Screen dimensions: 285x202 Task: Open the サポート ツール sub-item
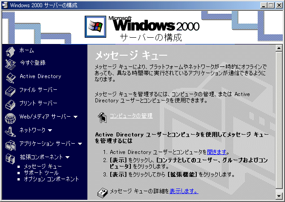(41, 173)
